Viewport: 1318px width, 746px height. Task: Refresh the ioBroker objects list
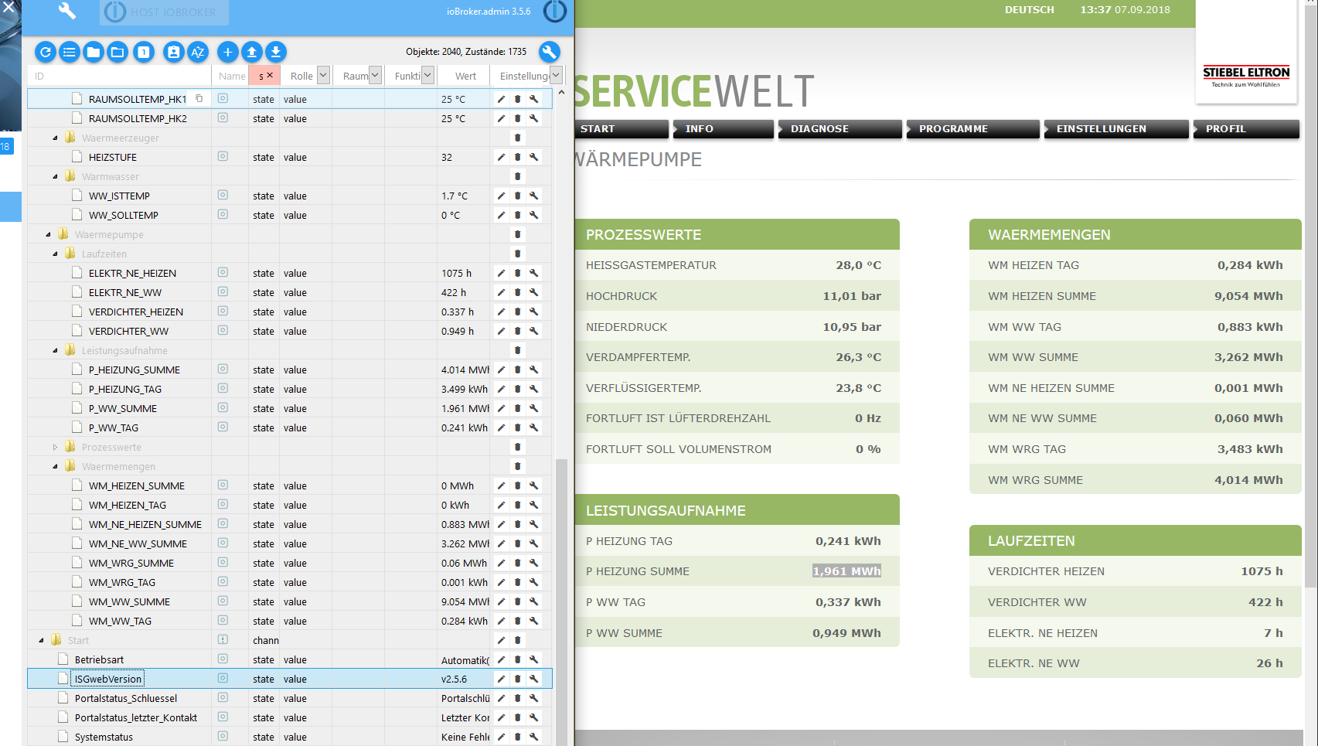tap(46, 52)
